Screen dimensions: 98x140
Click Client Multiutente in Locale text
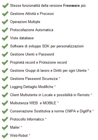(x=31, y=95)
